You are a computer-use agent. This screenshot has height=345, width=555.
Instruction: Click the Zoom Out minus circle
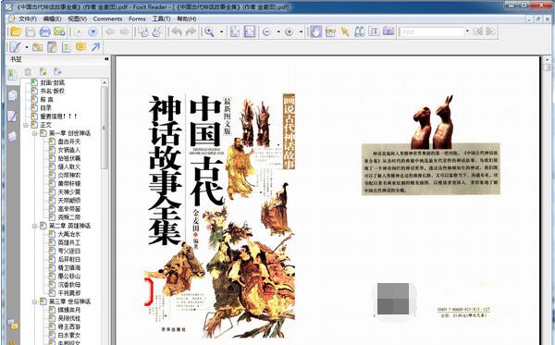pyautogui.click(x=267, y=32)
